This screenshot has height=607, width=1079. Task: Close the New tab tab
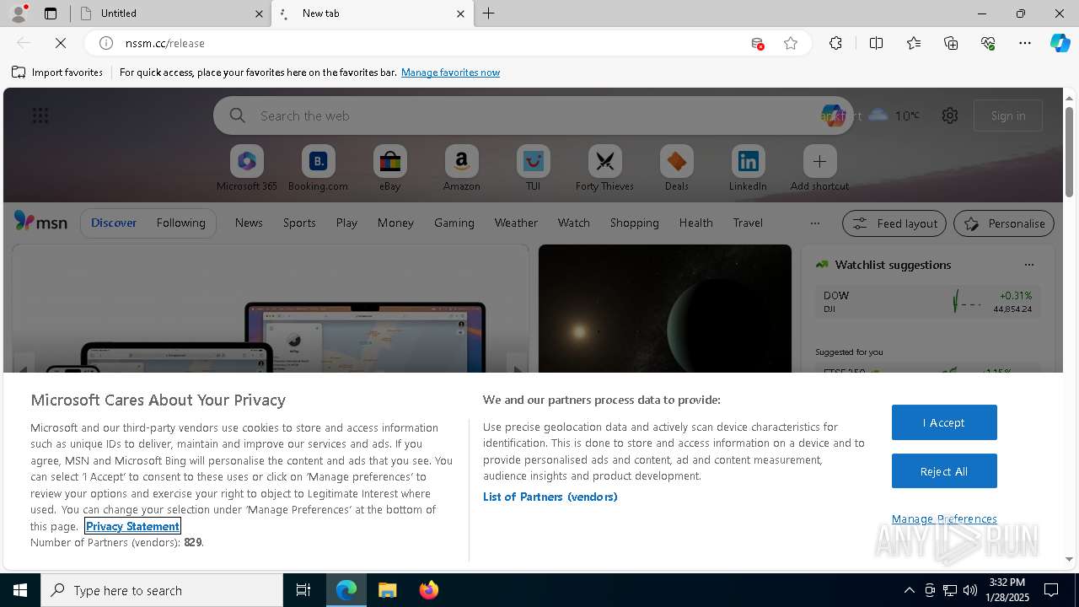460,13
